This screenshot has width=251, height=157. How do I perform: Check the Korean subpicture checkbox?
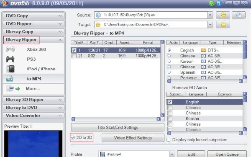170,118
